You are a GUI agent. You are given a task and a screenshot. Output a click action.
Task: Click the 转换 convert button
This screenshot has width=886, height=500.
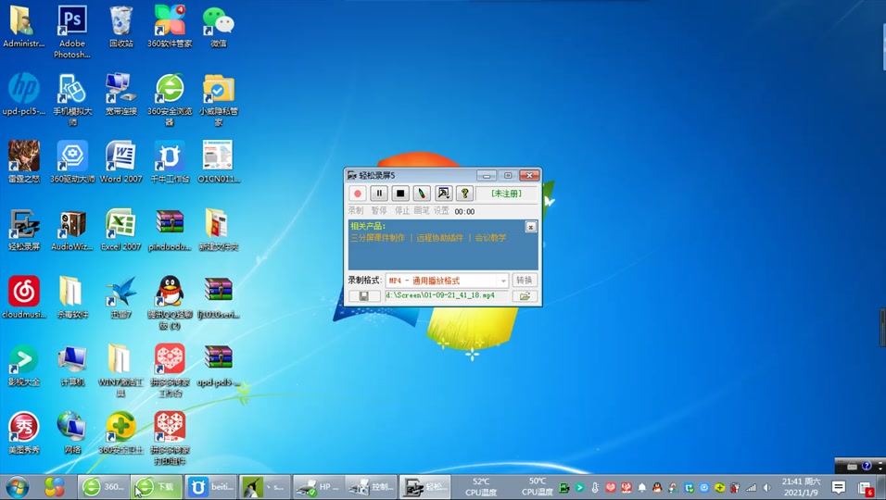(525, 281)
